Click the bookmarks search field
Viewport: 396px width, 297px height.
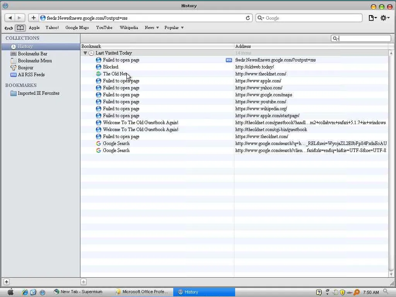pos(361,38)
